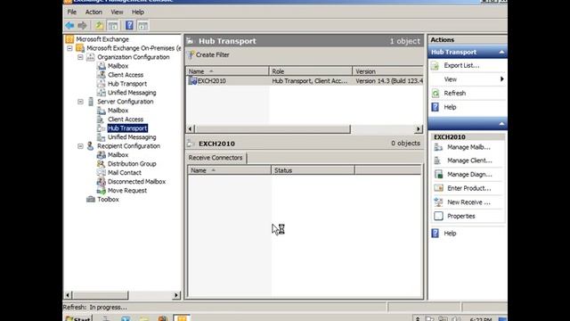The image size is (570, 321).
Task: Click Export List... action
Action: pos(461,65)
